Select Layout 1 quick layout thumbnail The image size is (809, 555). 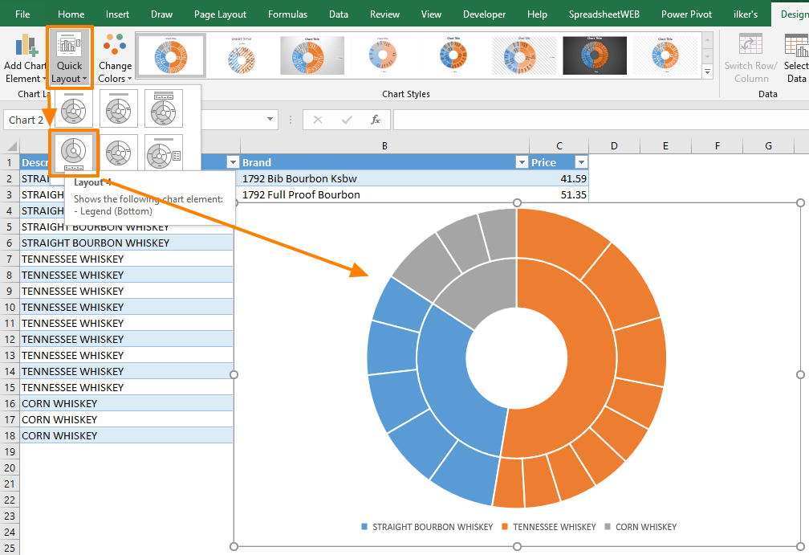pyautogui.click(x=73, y=108)
